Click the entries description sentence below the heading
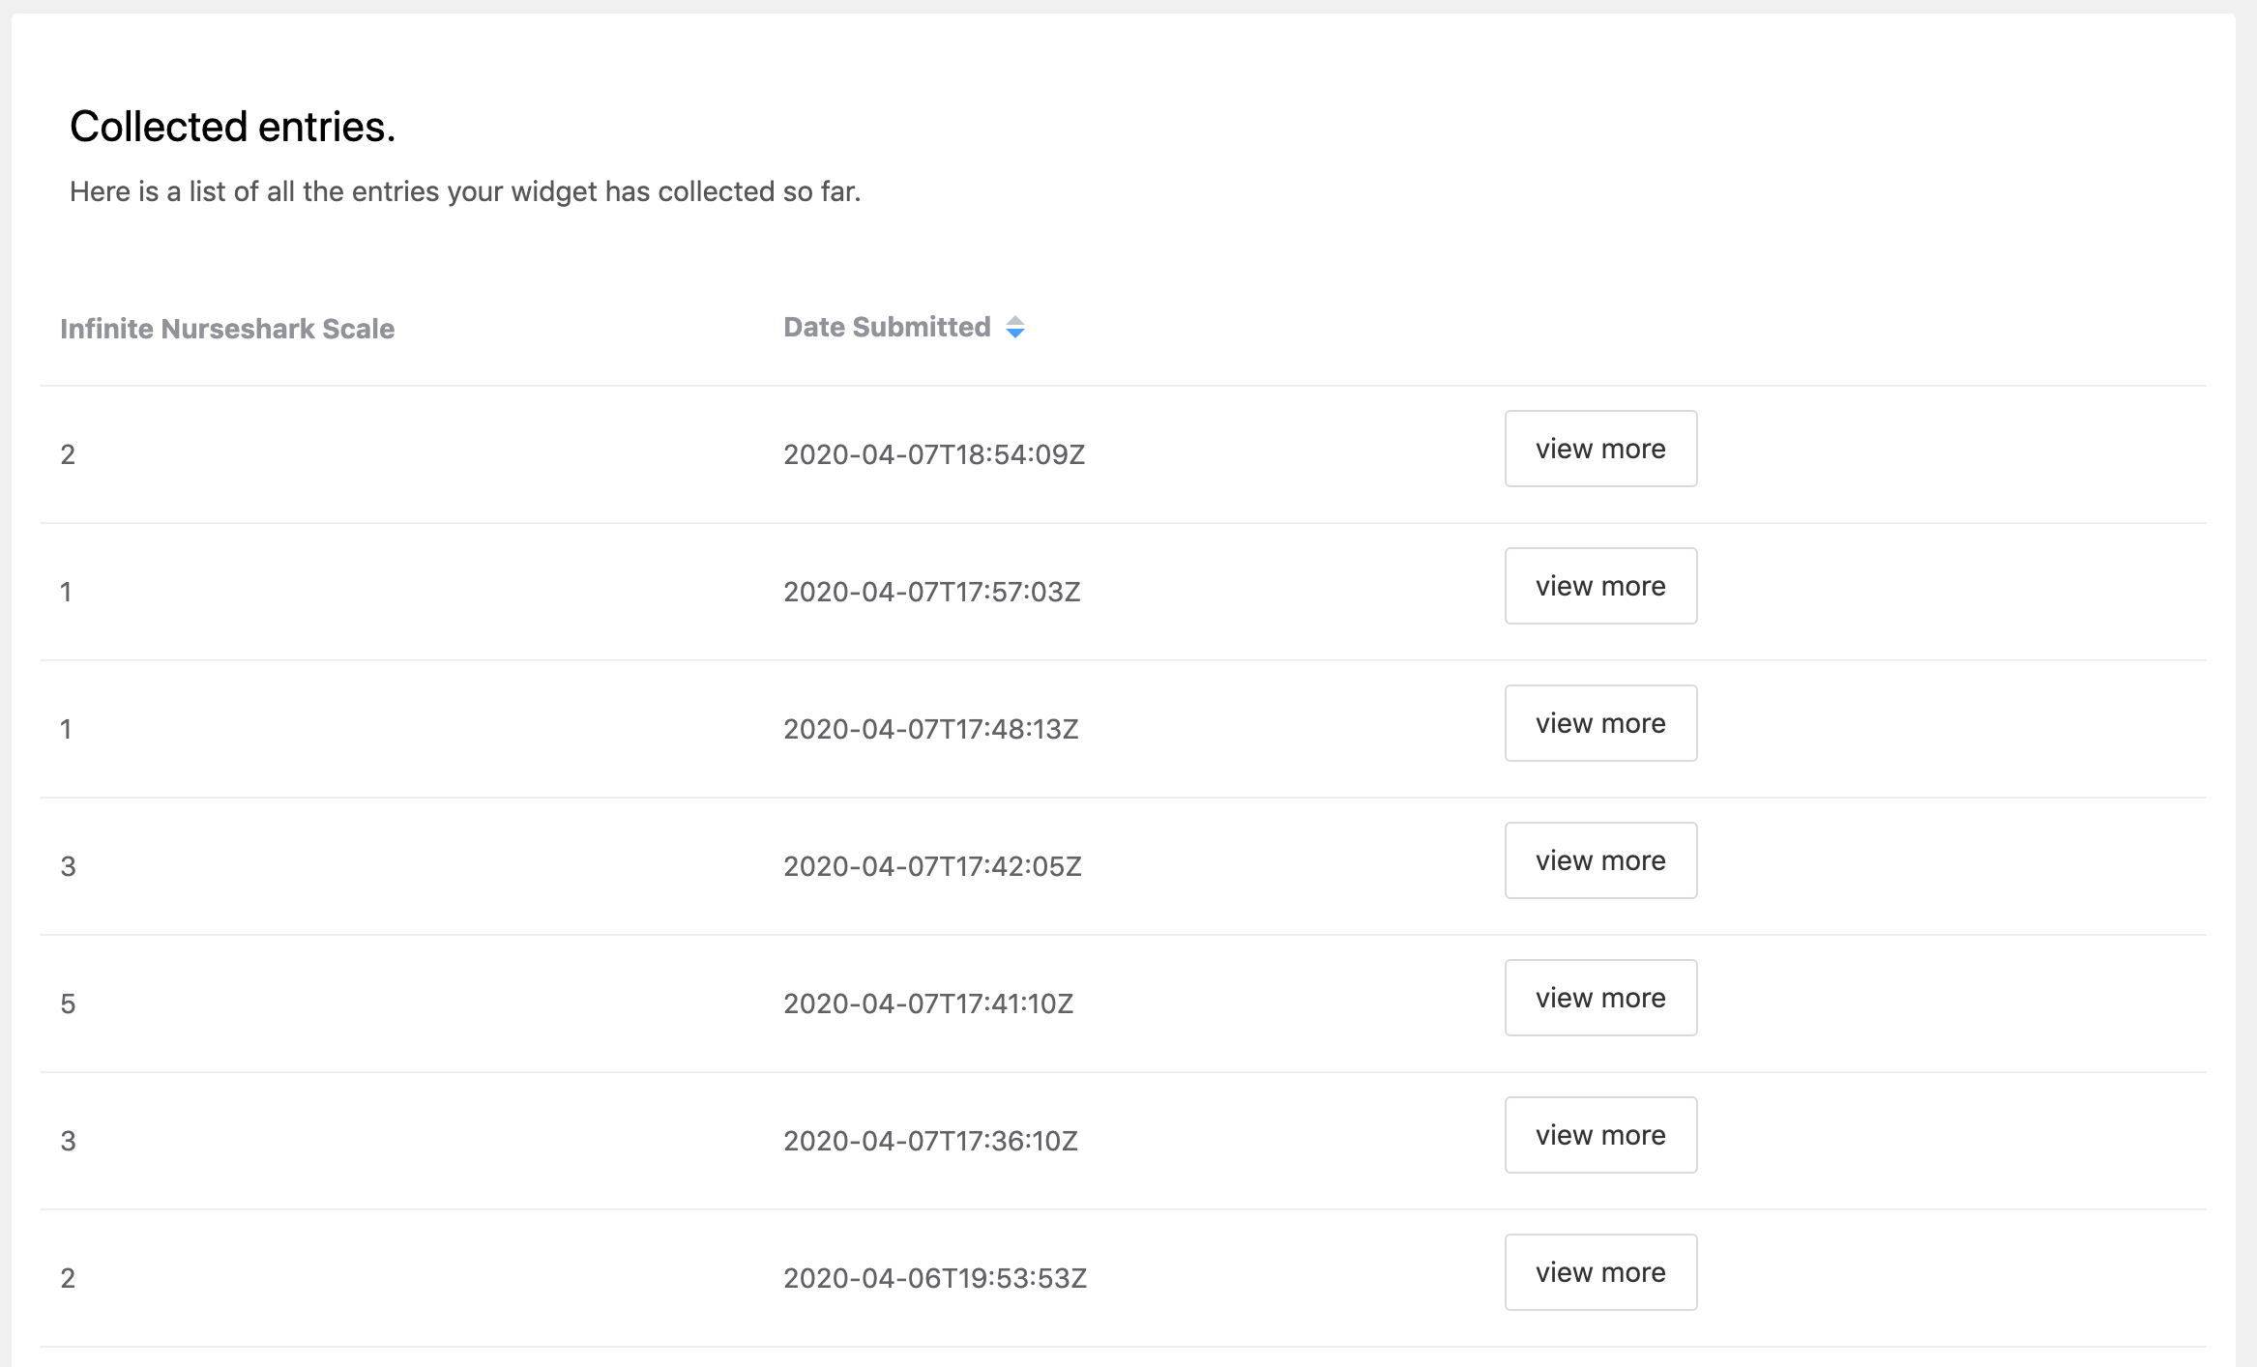The width and height of the screenshot is (2257, 1367). 465,191
